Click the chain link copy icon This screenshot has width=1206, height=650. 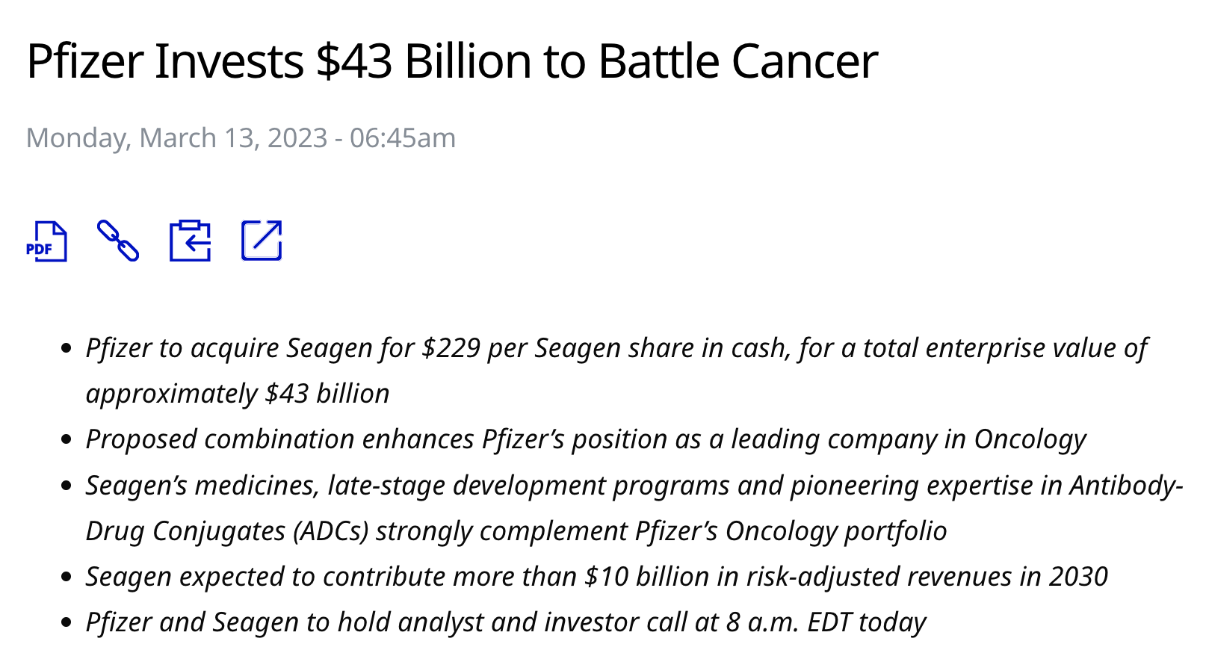pyautogui.click(x=118, y=241)
